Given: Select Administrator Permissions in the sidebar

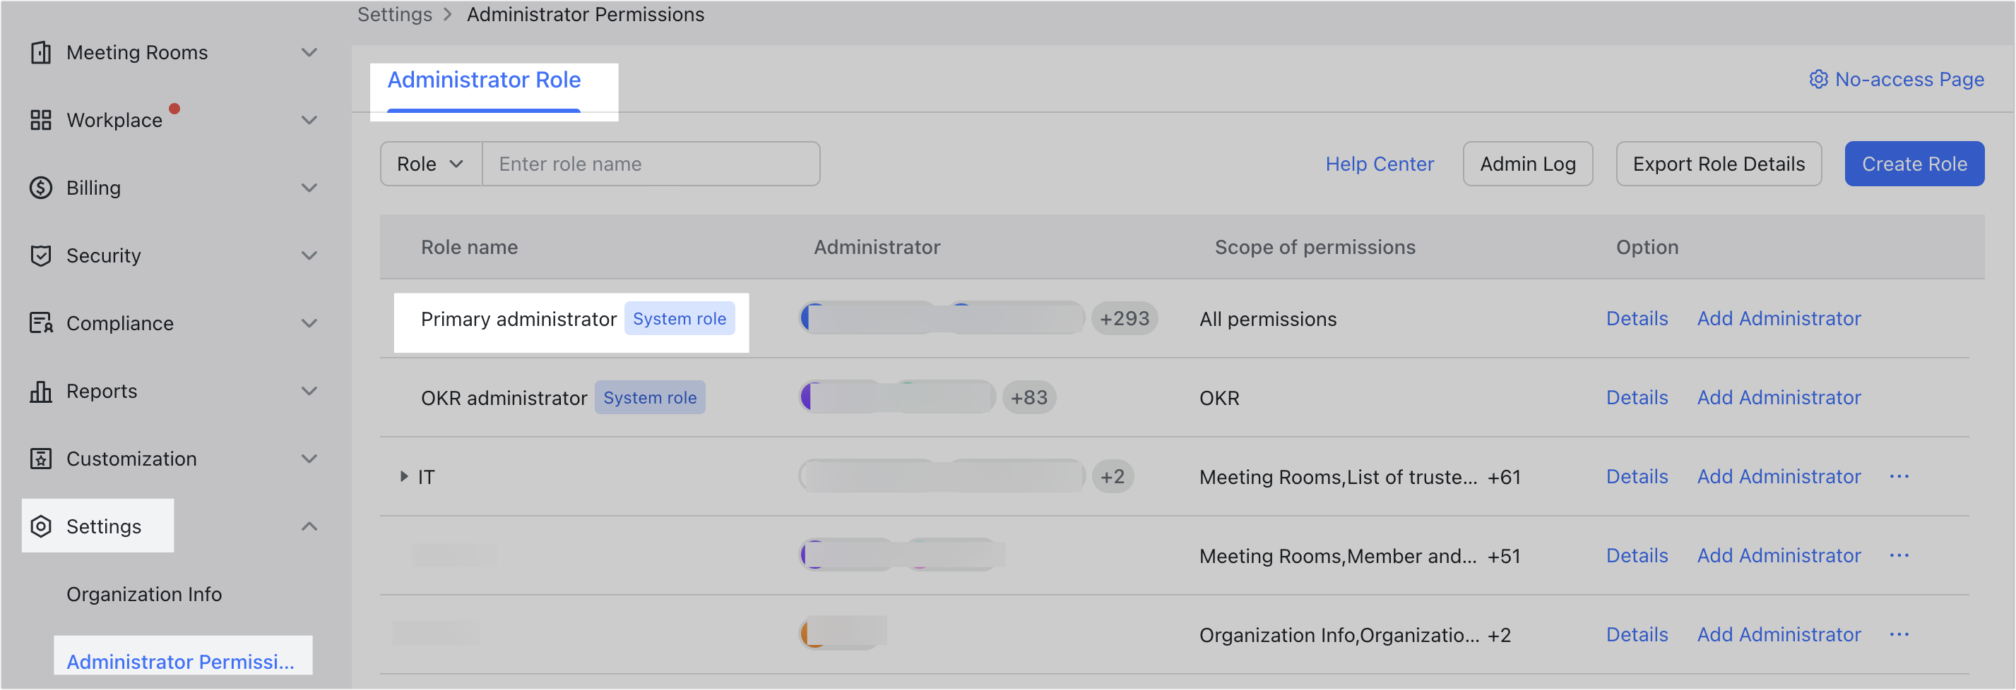Looking at the screenshot, I should click(181, 662).
